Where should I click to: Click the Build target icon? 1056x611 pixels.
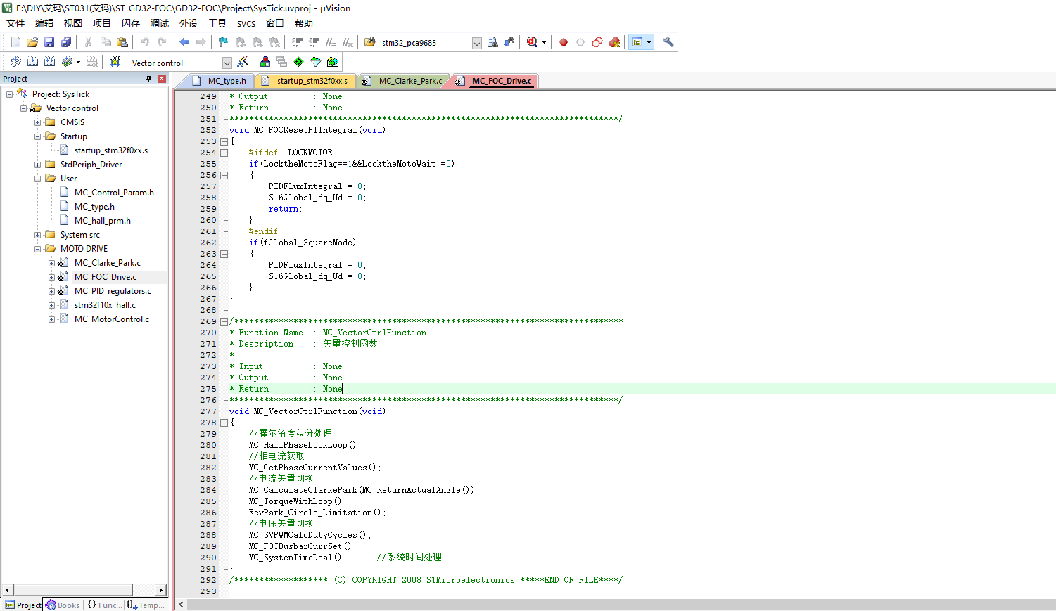tap(32, 62)
